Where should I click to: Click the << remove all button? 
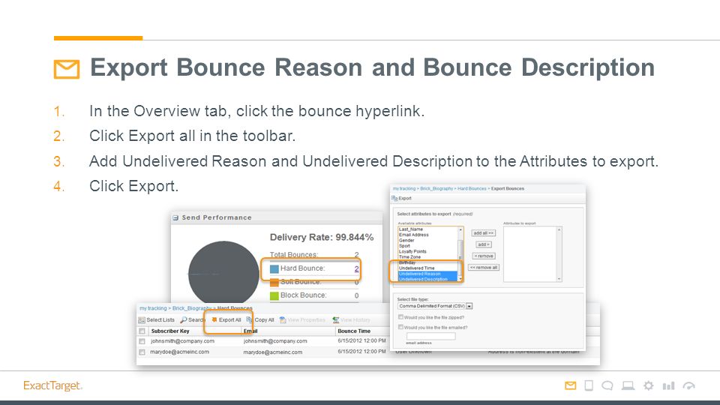point(484,268)
